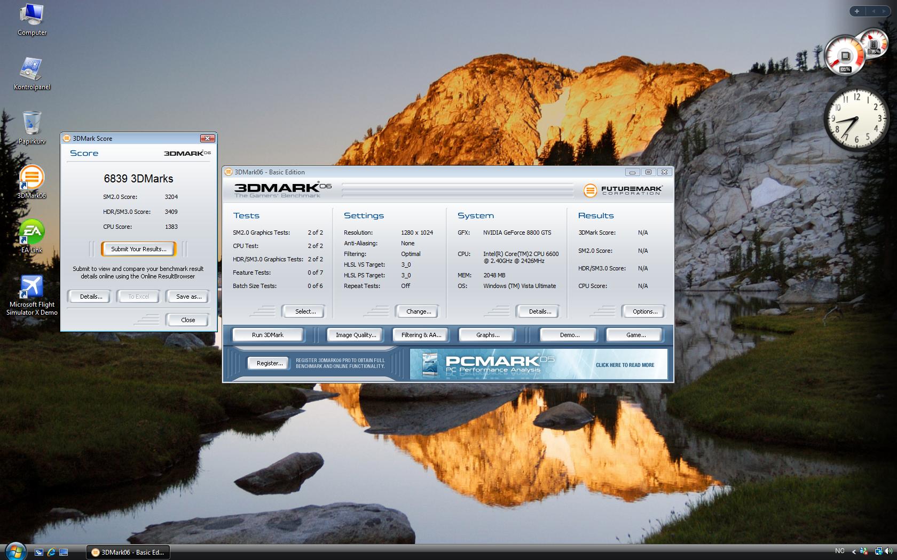Open Image Quality tool
This screenshot has width=897, height=560.
pyautogui.click(x=356, y=335)
